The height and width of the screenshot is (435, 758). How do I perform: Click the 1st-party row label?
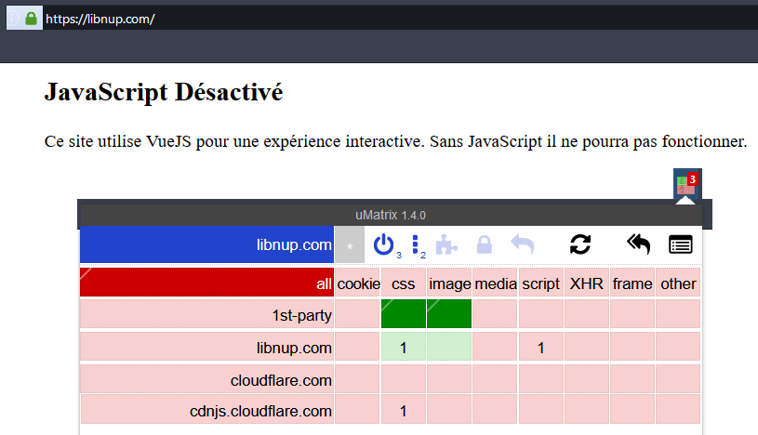[206, 314]
